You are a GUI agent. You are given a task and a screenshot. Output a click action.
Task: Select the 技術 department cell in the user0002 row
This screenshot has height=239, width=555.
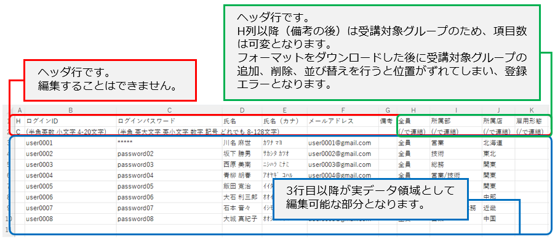[455, 154]
